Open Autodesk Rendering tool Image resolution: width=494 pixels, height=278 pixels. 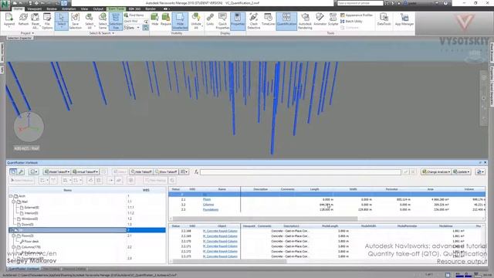305,20
